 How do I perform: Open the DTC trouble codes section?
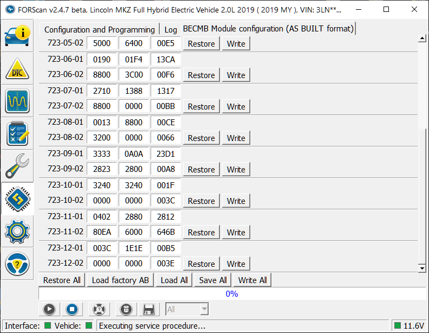[17, 68]
